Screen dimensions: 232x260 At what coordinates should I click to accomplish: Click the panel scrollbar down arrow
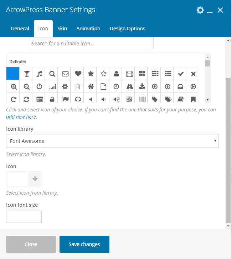228,226
